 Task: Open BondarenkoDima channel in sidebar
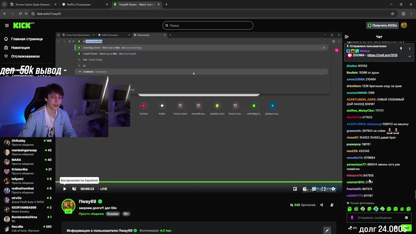pyautogui.click(x=28, y=219)
